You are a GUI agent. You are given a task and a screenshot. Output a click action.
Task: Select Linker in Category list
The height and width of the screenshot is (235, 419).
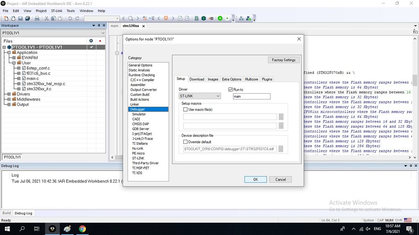(135, 105)
